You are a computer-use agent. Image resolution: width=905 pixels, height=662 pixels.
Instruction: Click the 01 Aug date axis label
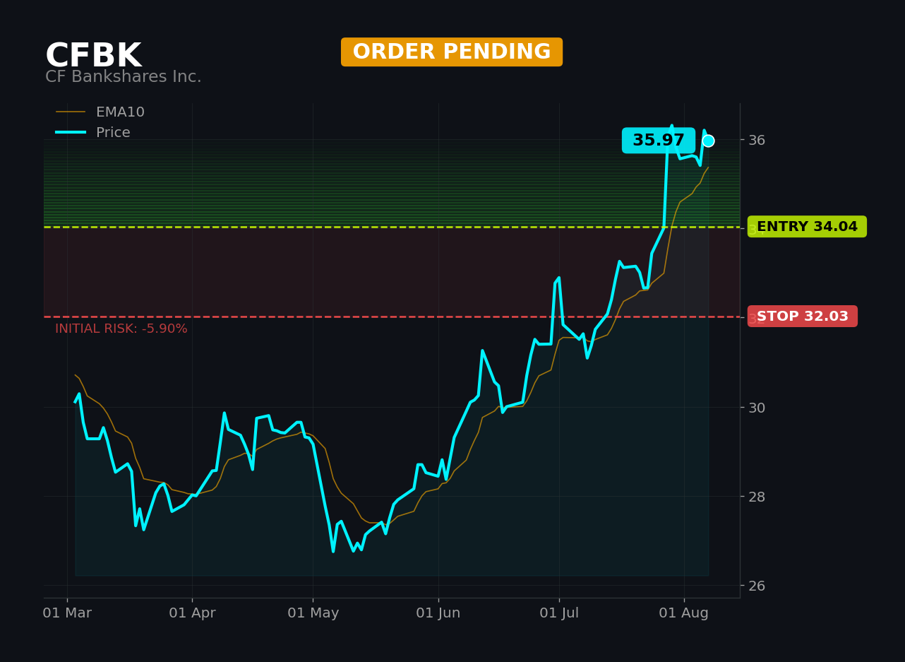684,613
